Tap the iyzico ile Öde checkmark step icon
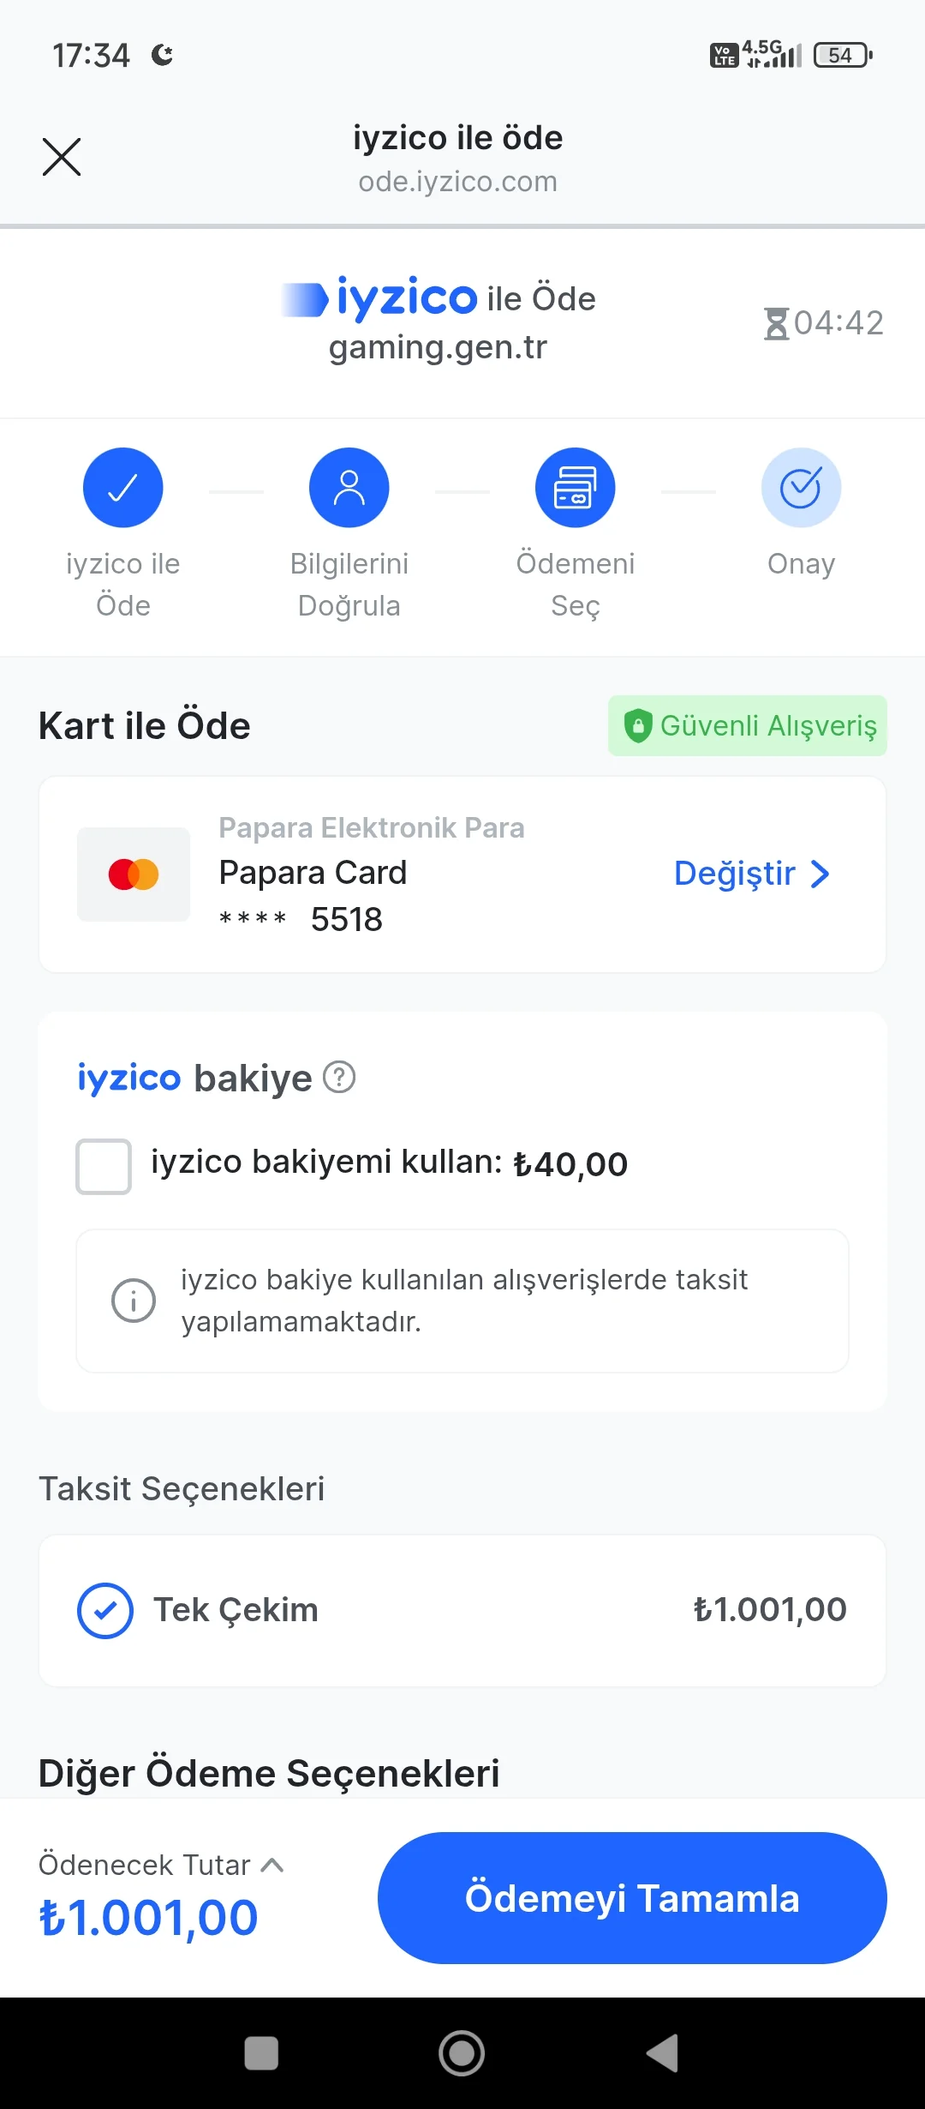The width and height of the screenshot is (925, 2109). [x=123, y=488]
